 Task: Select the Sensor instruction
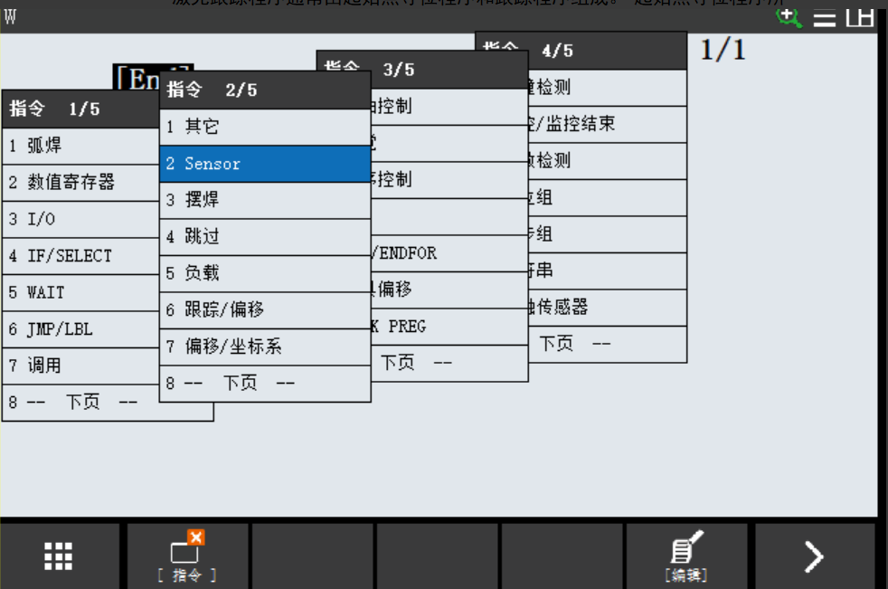coord(265,164)
